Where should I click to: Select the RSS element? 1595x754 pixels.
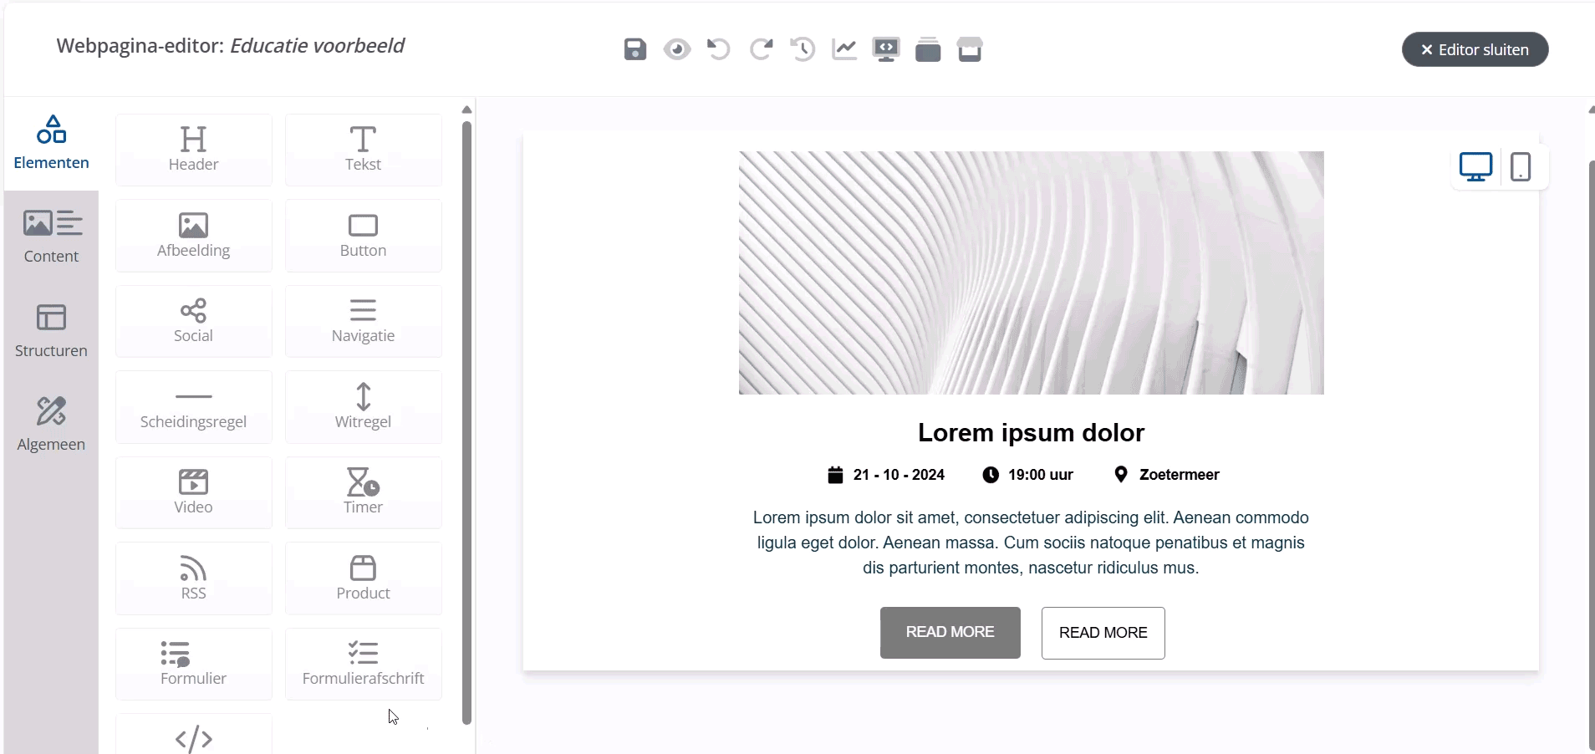coord(193,578)
